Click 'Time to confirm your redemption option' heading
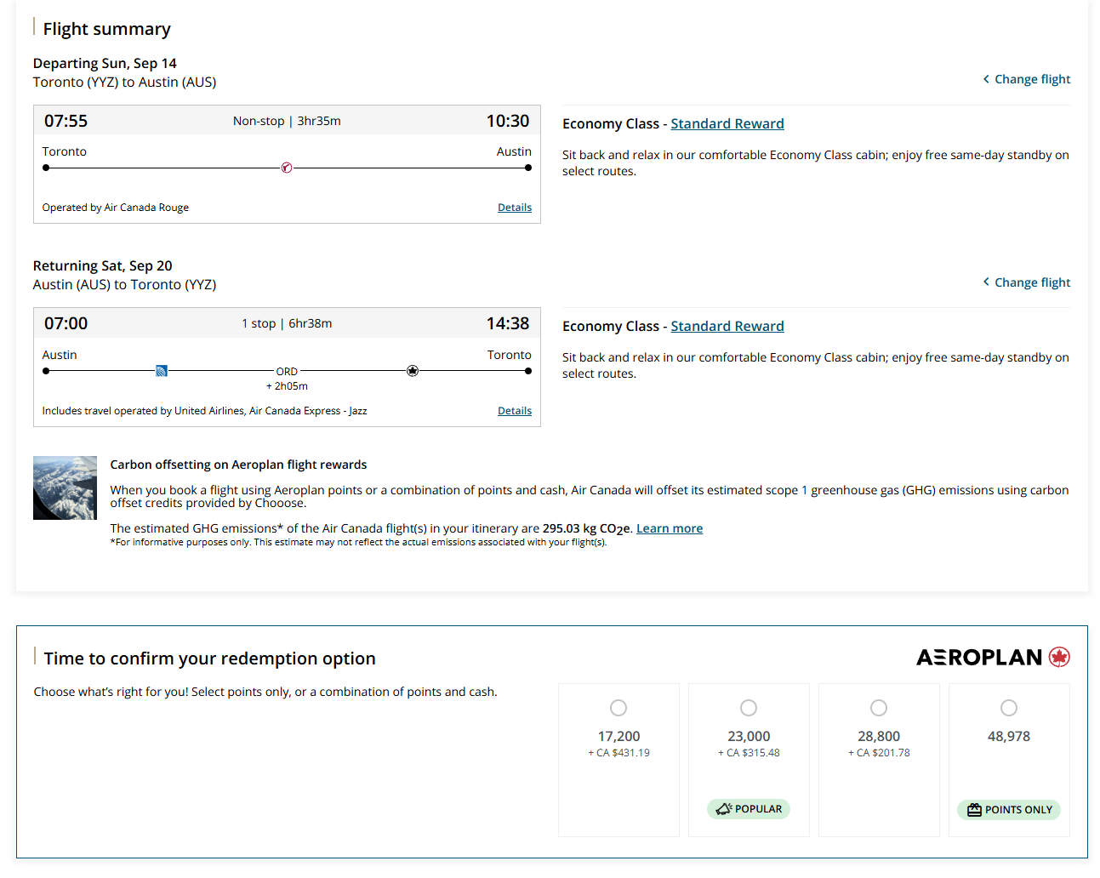This screenshot has width=1100, height=878. pyautogui.click(x=209, y=658)
